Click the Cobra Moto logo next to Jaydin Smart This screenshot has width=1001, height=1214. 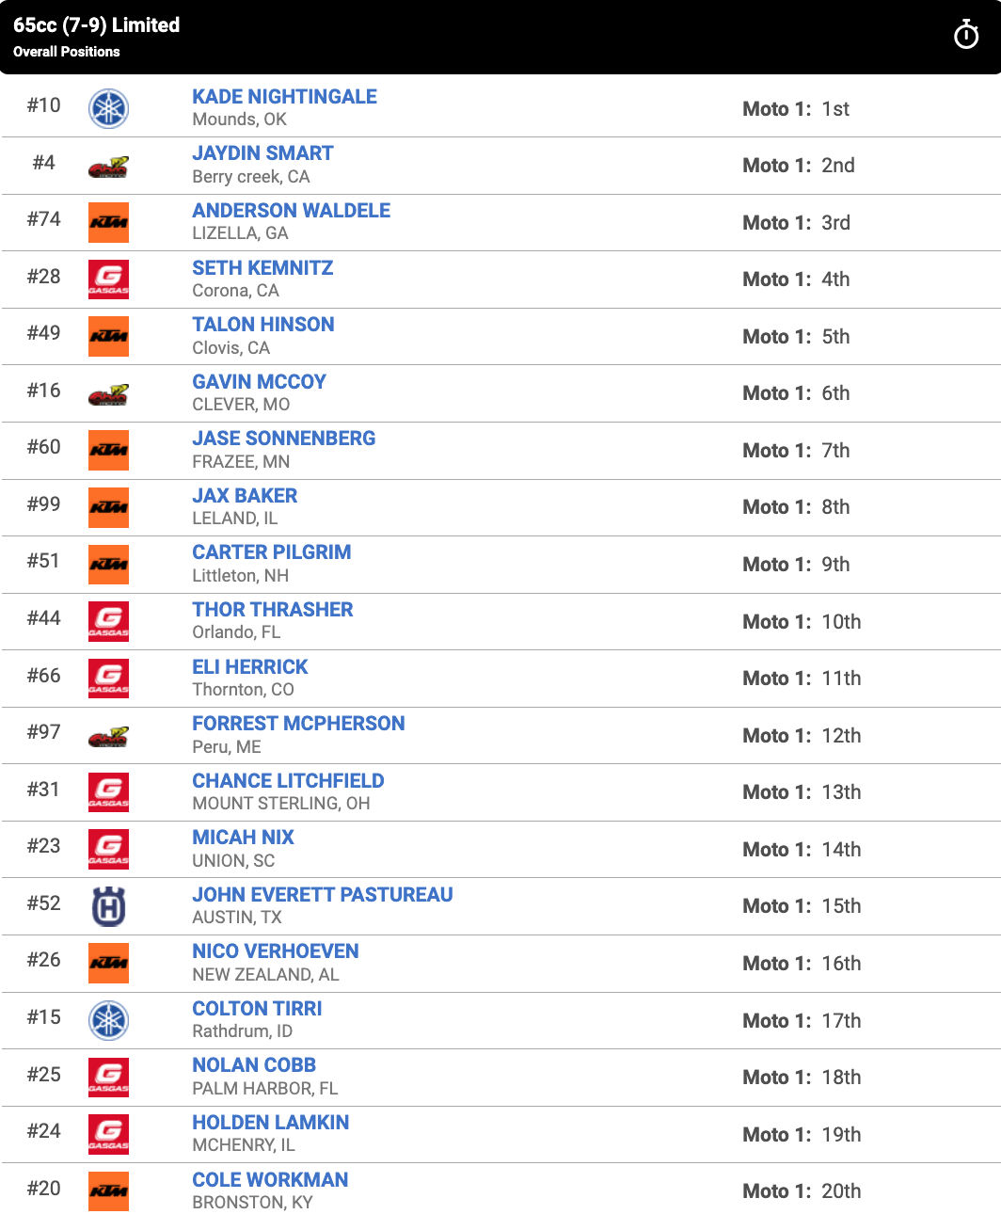point(108,166)
